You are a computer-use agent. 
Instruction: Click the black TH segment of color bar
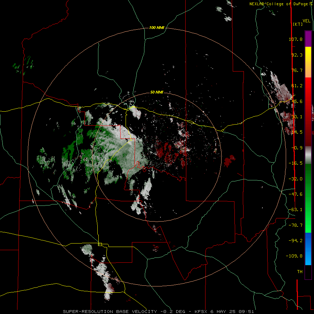pyautogui.click(x=308, y=272)
